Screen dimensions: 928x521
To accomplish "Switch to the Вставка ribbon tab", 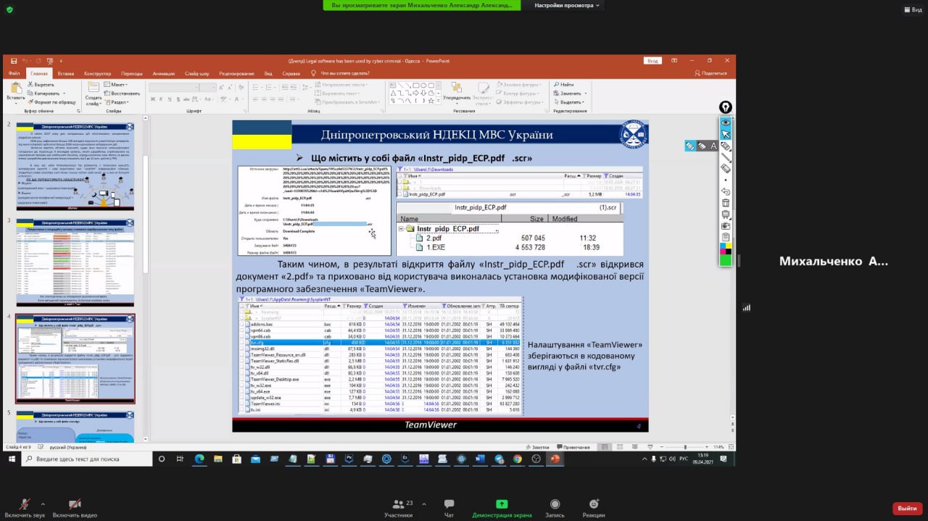I will coord(66,73).
